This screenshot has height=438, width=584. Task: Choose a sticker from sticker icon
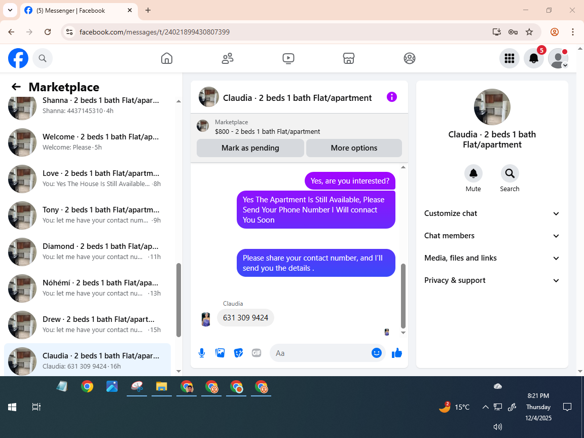click(x=238, y=353)
